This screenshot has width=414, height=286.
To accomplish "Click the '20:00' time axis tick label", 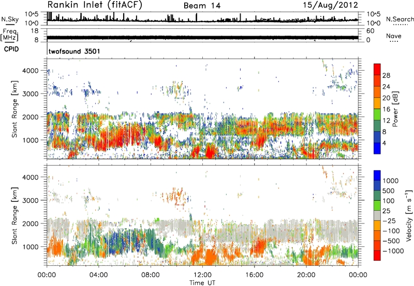I will (306, 275).
